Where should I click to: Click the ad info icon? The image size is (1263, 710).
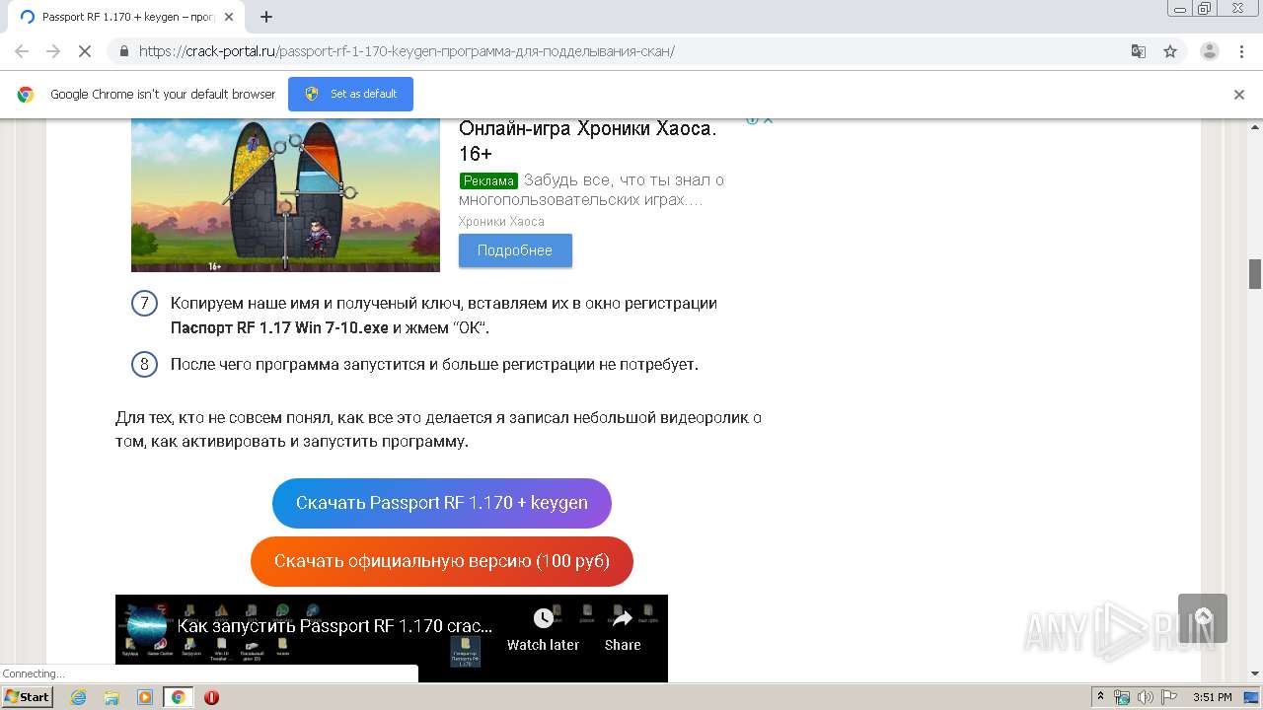752,120
